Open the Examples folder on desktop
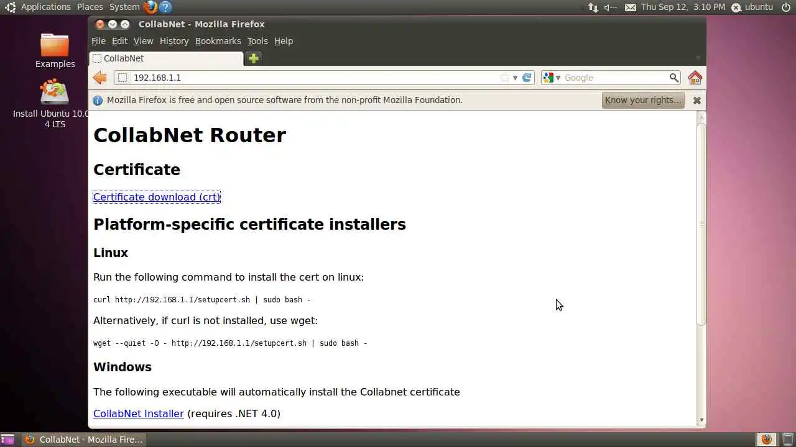796x447 pixels. point(55,51)
